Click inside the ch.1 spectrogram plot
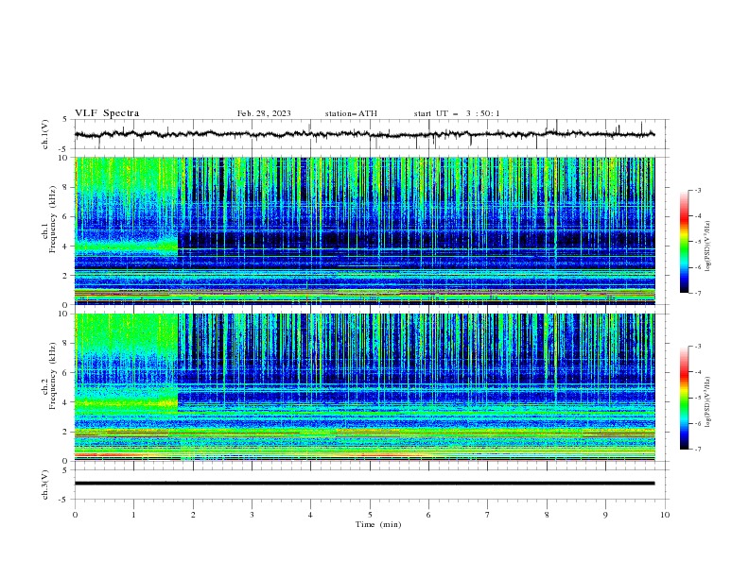 [364, 230]
